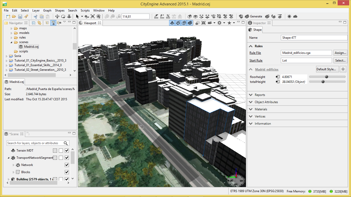This screenshot has height=197, width=351.
Task: Choose the Pan (four-arrow) navigation tool
Action: [x=57, y=16]
